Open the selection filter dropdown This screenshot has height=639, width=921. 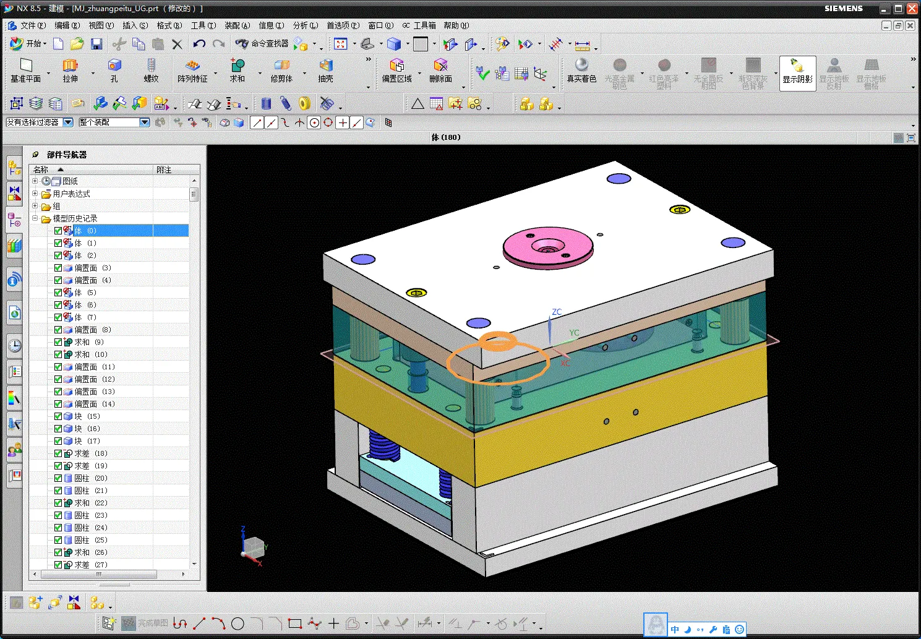pos(68,122)
